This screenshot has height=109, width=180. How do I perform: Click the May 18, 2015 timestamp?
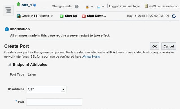point(148,16)
